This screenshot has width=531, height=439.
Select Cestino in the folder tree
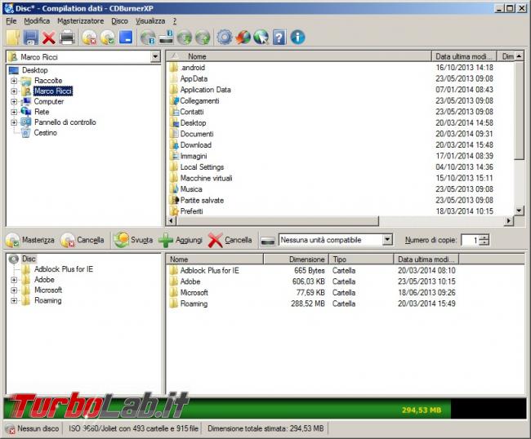[45, 132]
